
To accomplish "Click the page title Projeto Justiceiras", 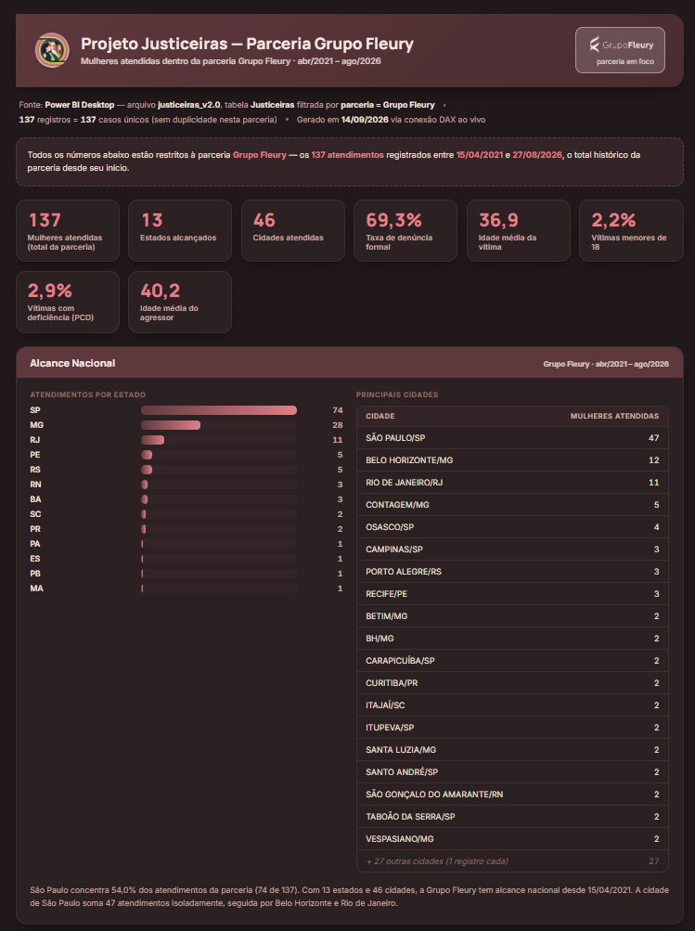I will point(247,44).
